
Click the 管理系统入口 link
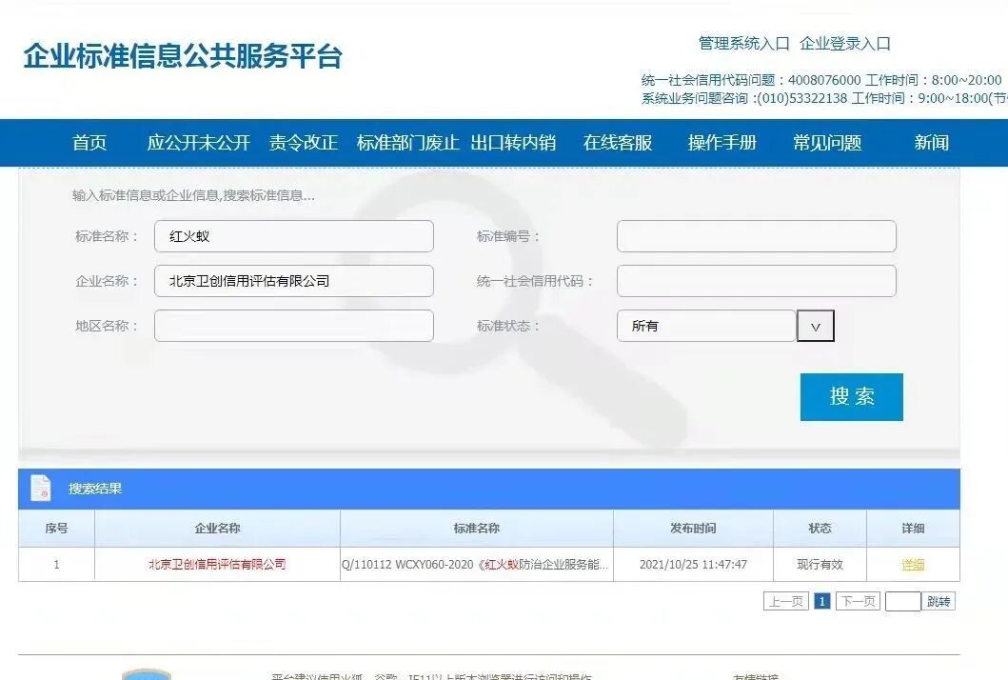(x=743, y=44)
